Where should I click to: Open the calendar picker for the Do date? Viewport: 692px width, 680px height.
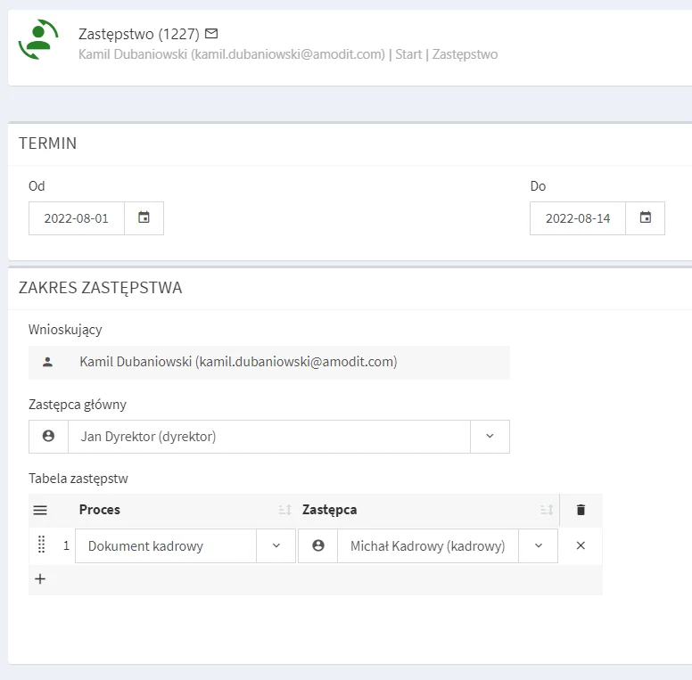tap(645, 217)
